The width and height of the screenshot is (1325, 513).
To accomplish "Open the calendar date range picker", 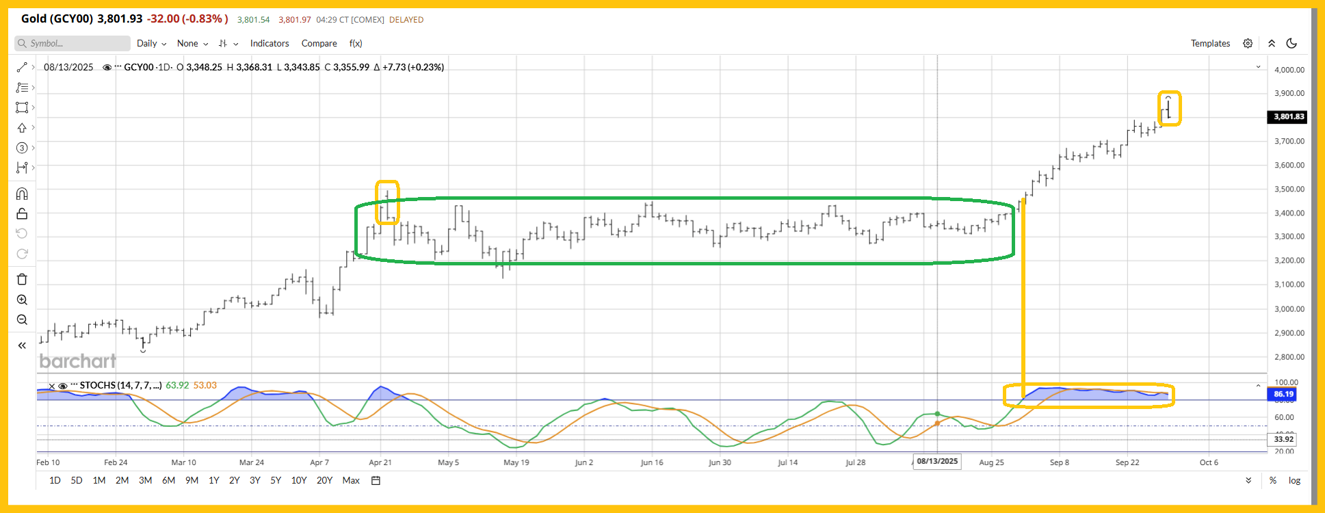I will click(x=376, y=481).
